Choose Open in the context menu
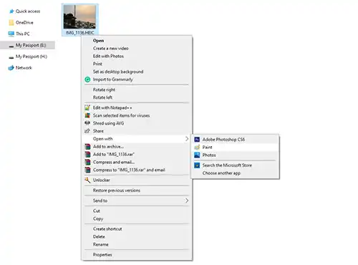358x265 pixels. tap(137, 41)
